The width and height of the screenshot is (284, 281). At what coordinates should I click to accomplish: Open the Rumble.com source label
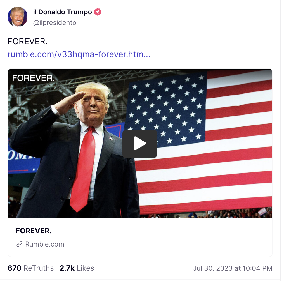point(44,244)
